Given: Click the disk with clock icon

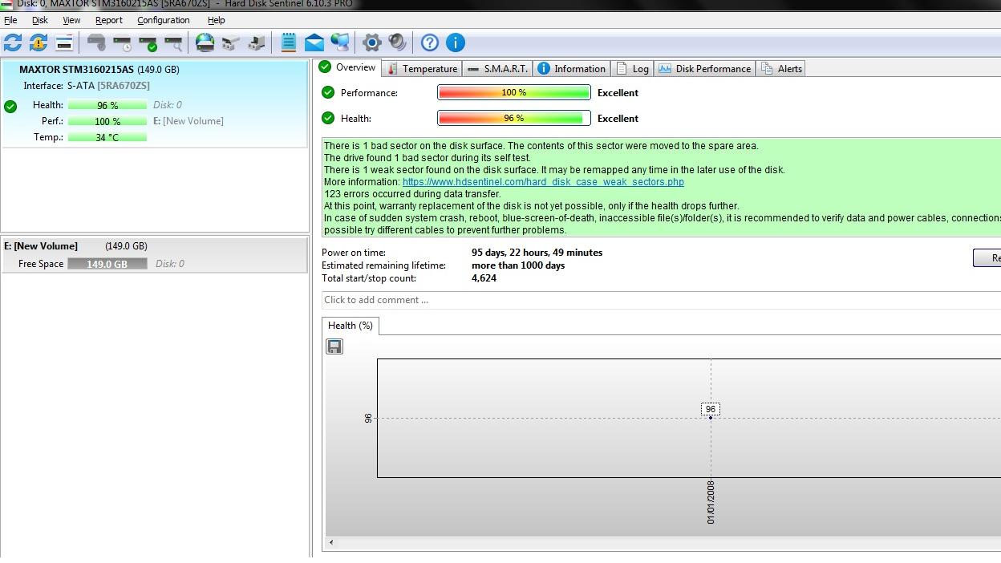Looking at the screenshot, I should coord(122,43).
